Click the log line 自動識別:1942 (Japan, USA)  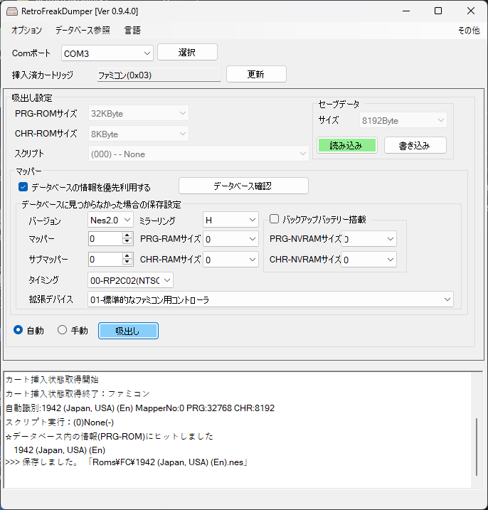pyautogui.click(x=140, y=408)
